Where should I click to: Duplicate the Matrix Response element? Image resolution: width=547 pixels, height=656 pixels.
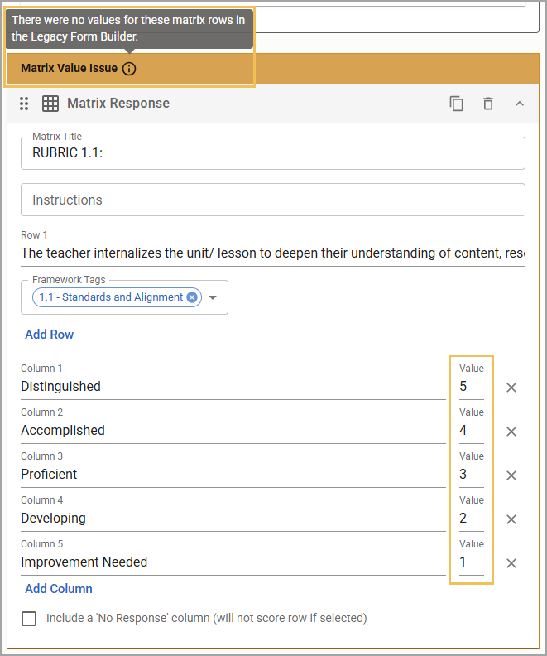coord(456,104)
